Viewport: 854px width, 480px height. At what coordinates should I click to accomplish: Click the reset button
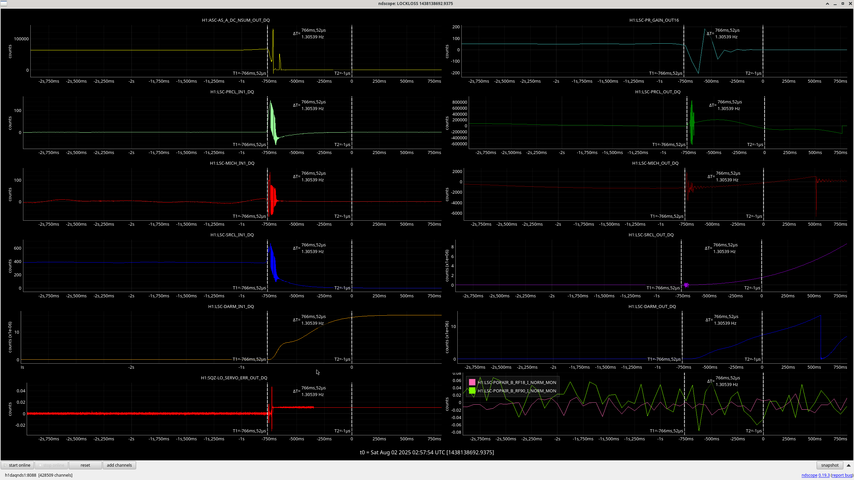point(85,465)
